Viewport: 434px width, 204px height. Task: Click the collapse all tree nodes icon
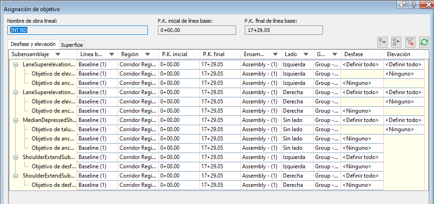point(396,42)
